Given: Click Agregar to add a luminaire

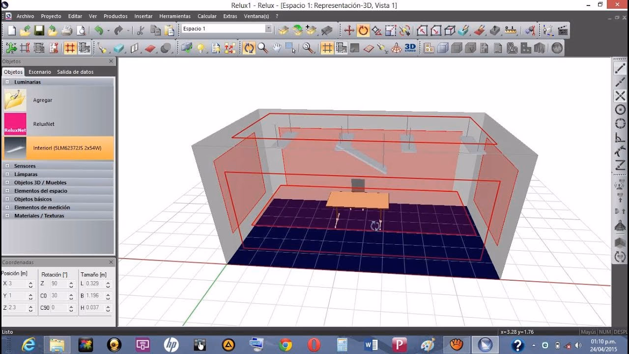Looking at the screenshot, I should pos(43,100).
